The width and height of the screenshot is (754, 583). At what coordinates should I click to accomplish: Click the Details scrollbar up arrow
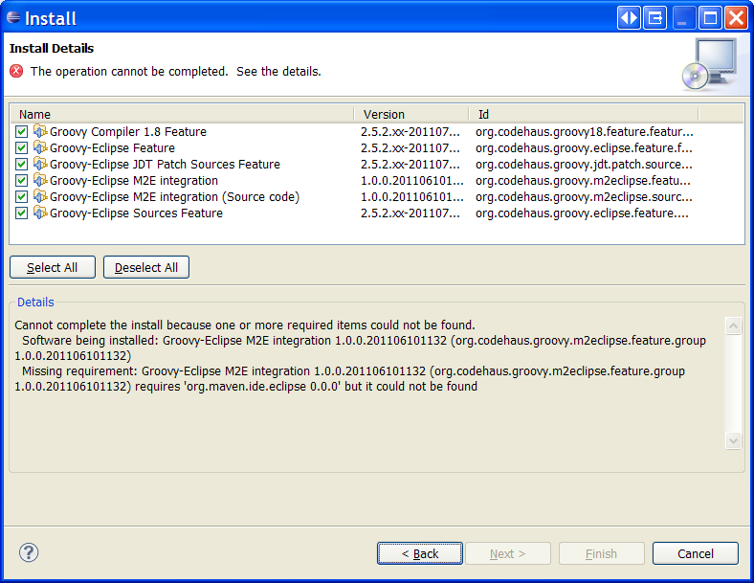[x=734, y=326]
